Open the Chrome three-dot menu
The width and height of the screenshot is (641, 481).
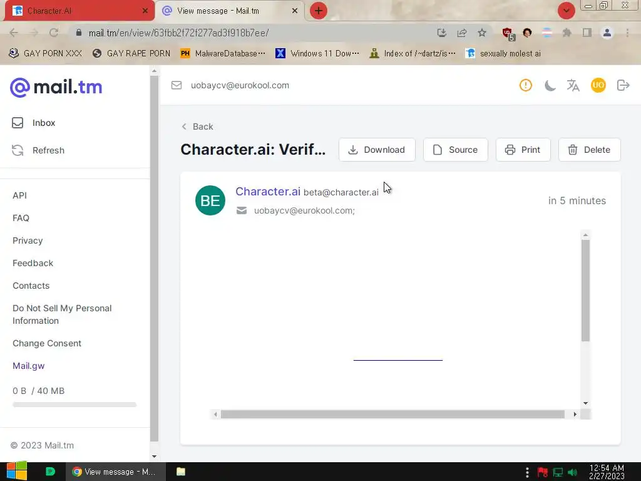[x=627, y=33]
